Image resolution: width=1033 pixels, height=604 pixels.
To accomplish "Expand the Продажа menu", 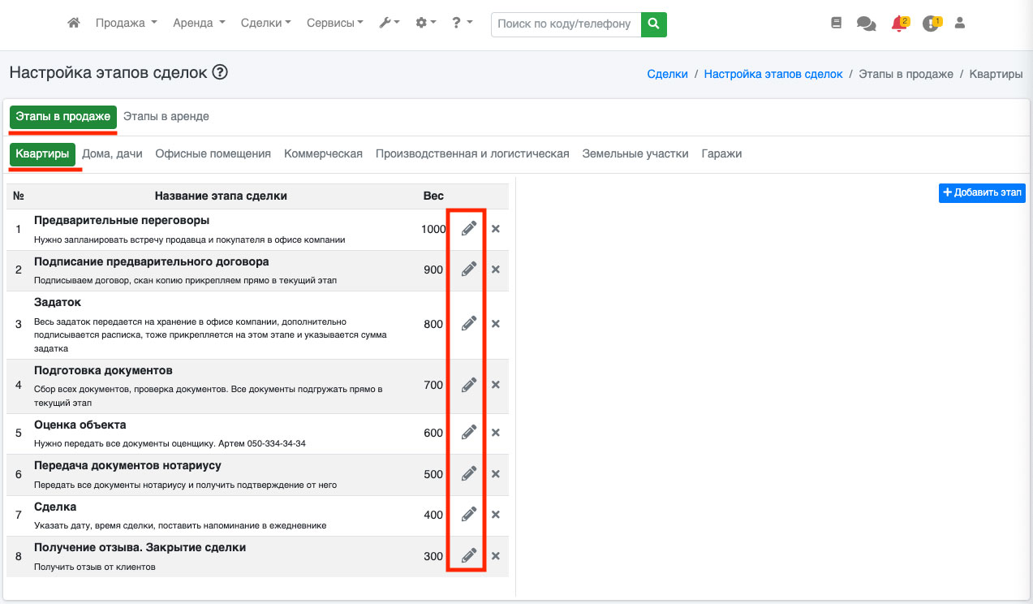I will pos(126,24).
